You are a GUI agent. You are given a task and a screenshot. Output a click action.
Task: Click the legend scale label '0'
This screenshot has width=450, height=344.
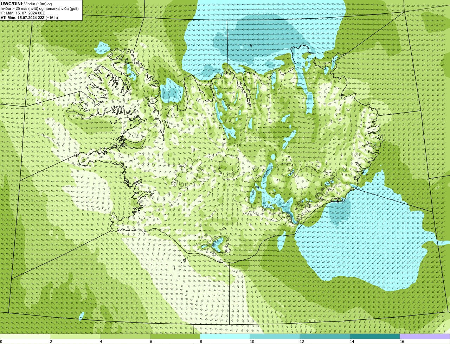click(x=1, y=342)
